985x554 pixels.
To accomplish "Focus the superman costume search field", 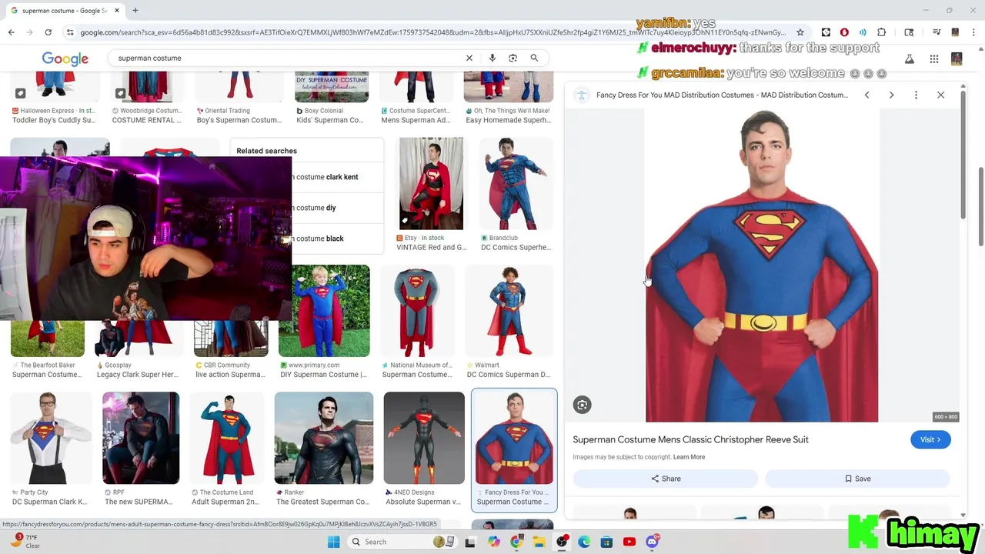I will click(x=289, y=58).
